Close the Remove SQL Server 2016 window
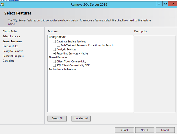177x134 pixels. (x=173, y=4)
